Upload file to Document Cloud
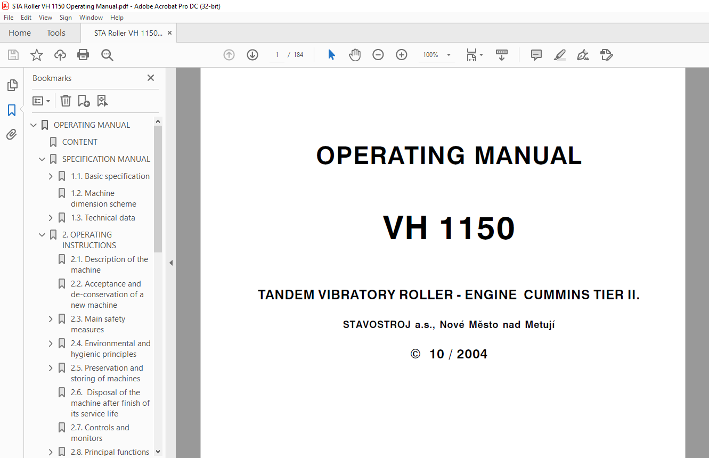709x458 pixels. (60, 55)
